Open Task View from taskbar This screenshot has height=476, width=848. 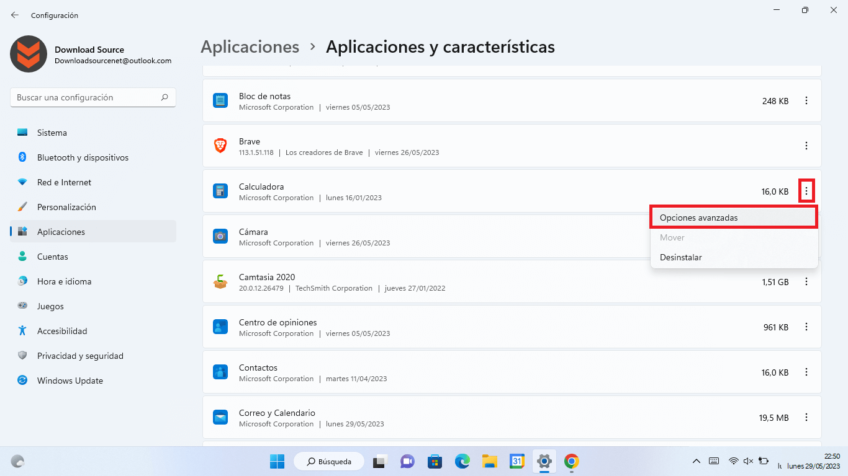pos(379,461)
